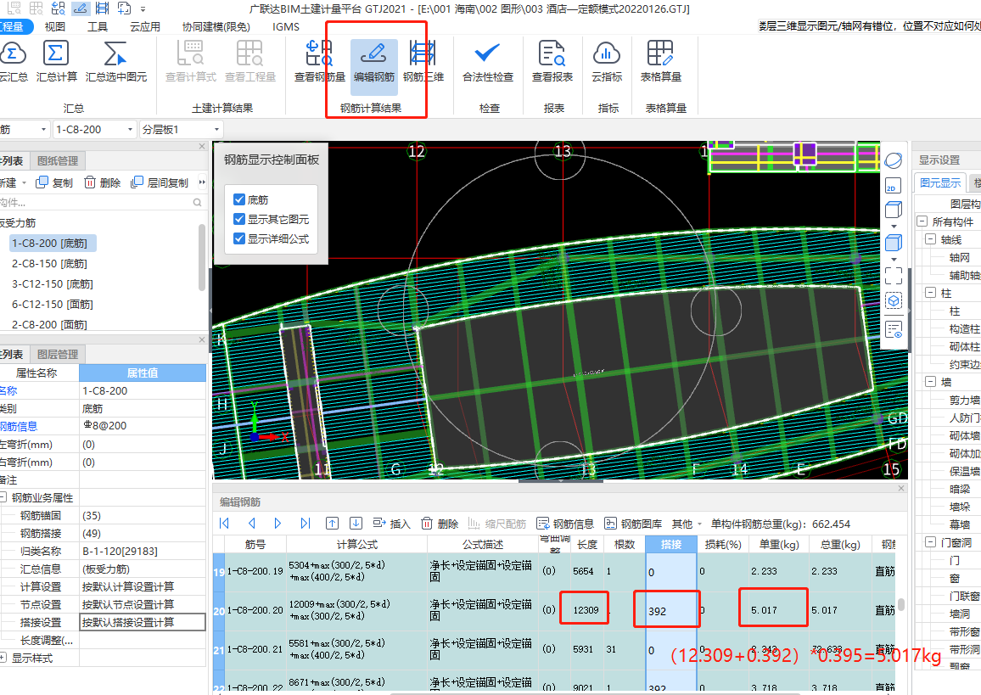Collapse 墙 tree node
The height and width of the screenshot is (695, 981).
point(930,381)
